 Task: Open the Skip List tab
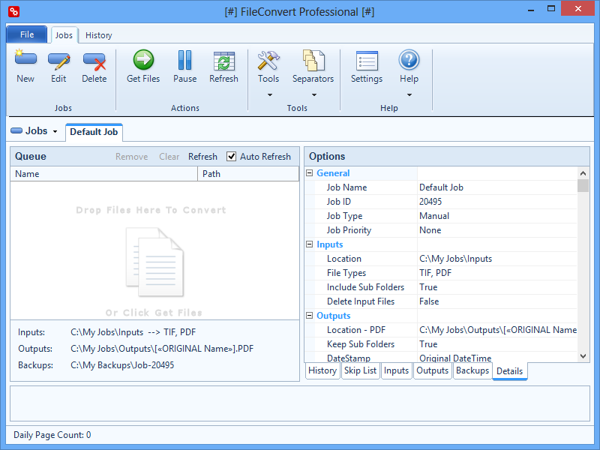360,370
